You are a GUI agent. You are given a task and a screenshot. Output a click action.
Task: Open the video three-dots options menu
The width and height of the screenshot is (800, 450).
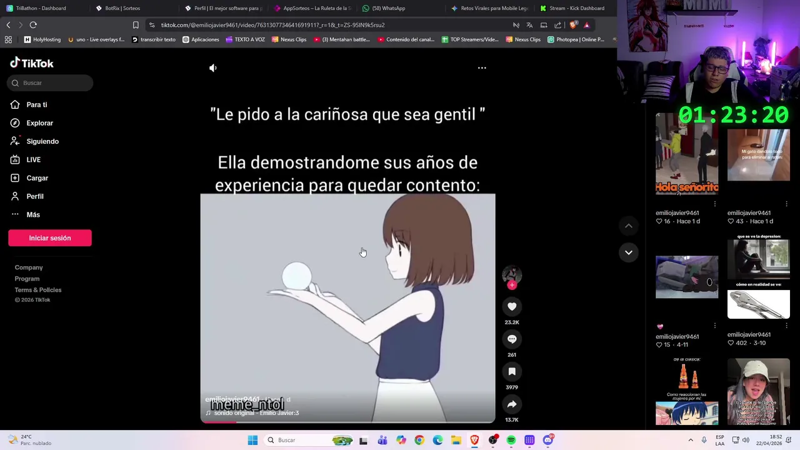coord(482,67)
